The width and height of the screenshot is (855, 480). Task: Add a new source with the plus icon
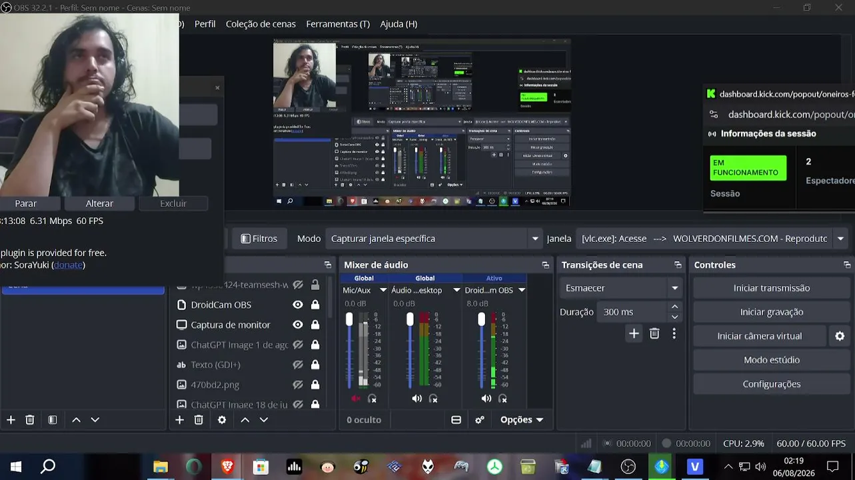coord(179,420)
